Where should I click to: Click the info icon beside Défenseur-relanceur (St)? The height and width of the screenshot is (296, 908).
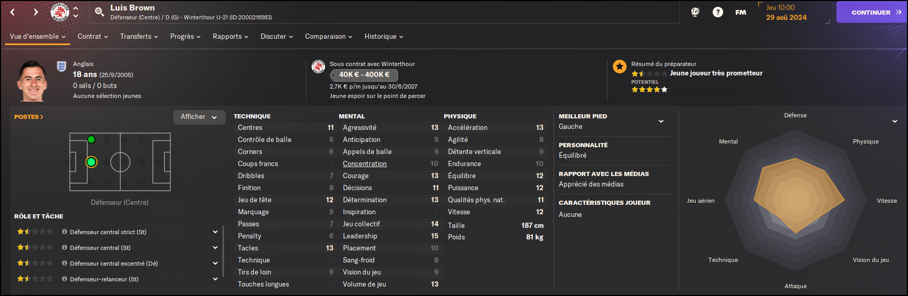click(65, 279)
